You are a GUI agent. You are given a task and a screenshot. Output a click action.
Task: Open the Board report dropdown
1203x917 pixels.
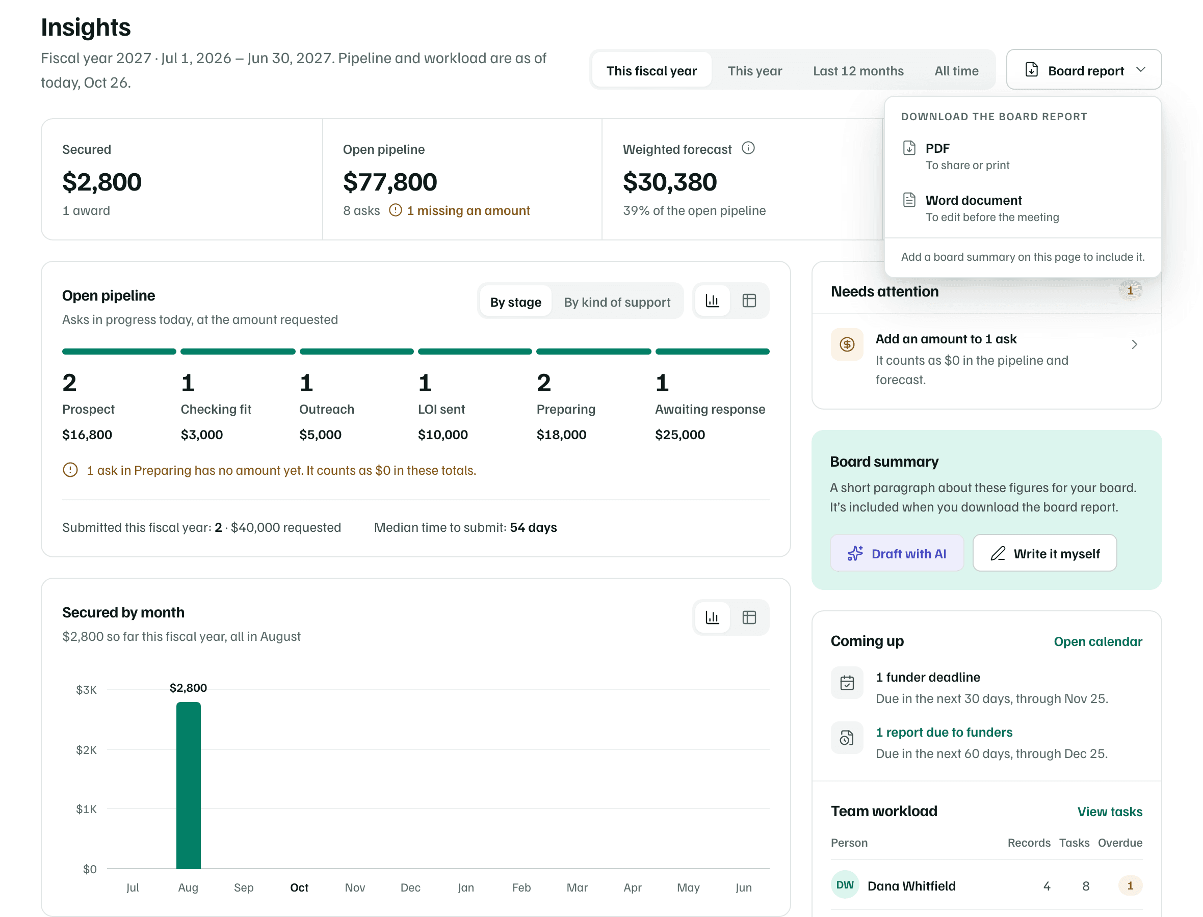pos(1083,70)
